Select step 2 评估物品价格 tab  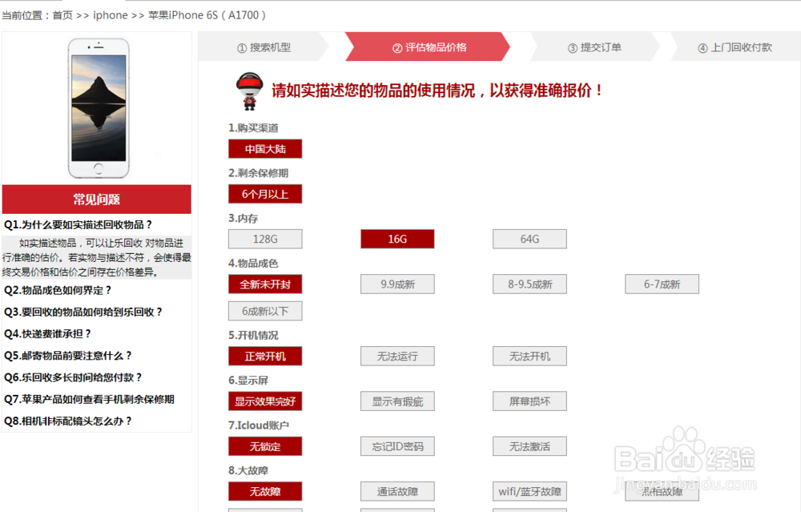click(x=429, y=47)
